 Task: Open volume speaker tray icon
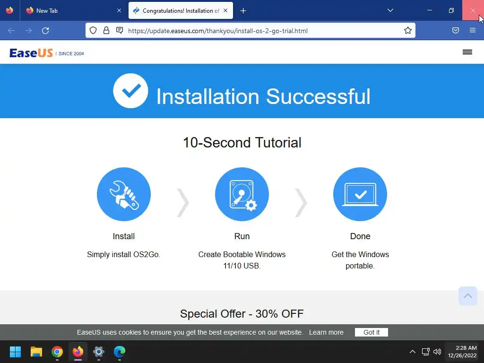point(437,352)
